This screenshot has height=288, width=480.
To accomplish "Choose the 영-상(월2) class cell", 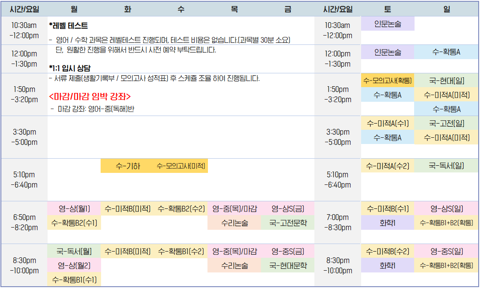I will pyautogui.click(x=74, y=265).
